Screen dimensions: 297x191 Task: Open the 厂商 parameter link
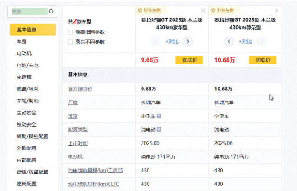73,102
